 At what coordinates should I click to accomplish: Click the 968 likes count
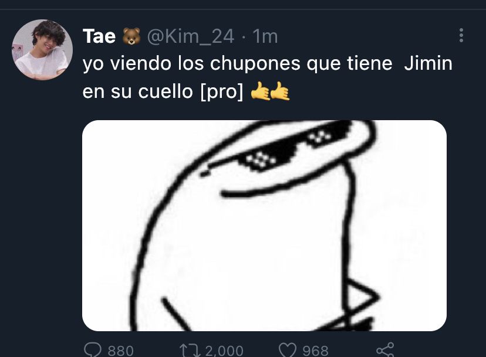[x=315, y=351]
